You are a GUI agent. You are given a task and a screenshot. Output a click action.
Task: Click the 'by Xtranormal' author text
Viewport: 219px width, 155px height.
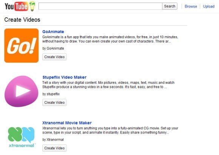[x=53, y=140]
